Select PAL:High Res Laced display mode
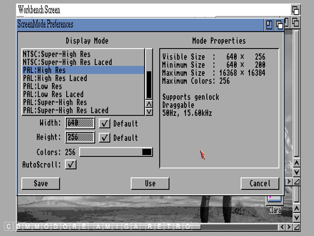 point(55,78)
